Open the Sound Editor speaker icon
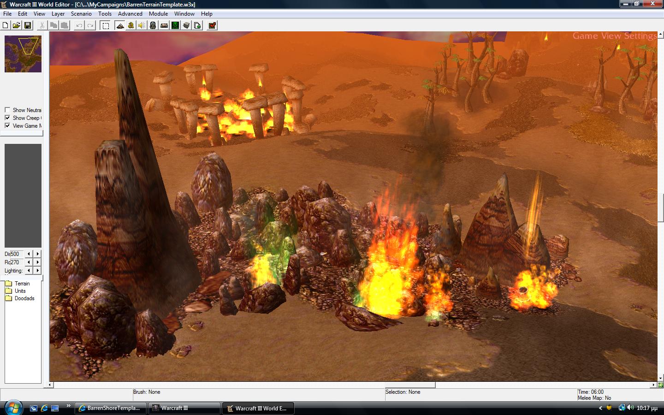The image size is (664, 415). coord(142,25)
